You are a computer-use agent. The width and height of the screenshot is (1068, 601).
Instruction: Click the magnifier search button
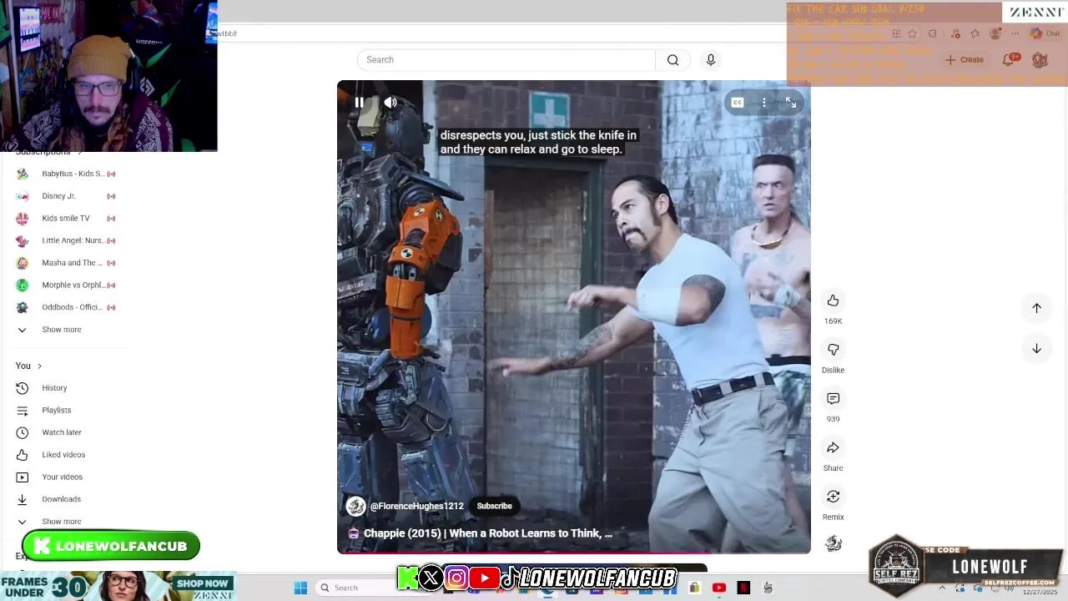tap(673, 60)
